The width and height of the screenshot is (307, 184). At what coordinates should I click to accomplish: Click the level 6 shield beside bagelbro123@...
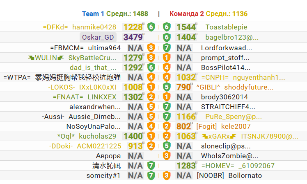167,37
